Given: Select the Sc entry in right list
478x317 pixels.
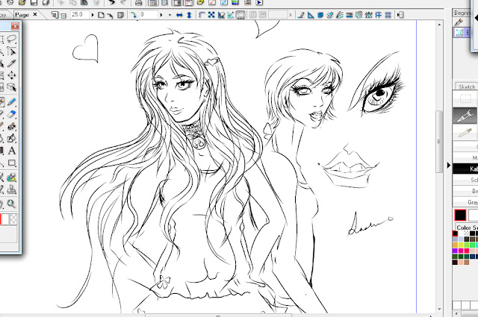Looking at the screenshot, I should click(465, 180).
